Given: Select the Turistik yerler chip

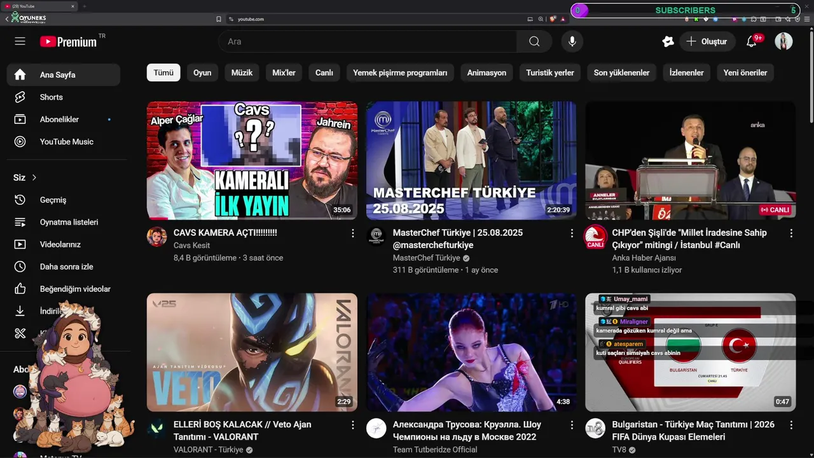Looking at the screenshot, I should [550, 73].
